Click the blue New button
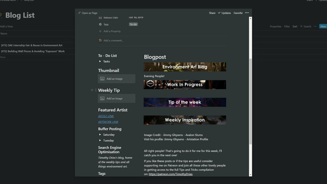Image resolution: width=327 pixels, height=184 pixels. click(323, 26)
